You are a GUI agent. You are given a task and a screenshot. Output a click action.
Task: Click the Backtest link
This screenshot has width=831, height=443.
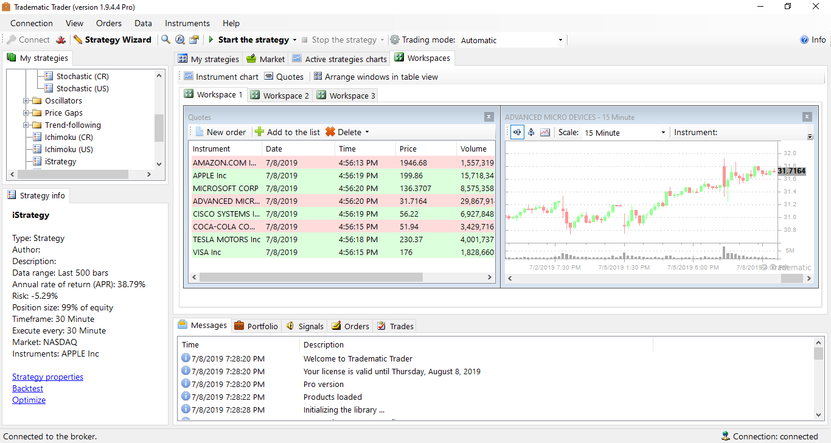pos(27,388)
